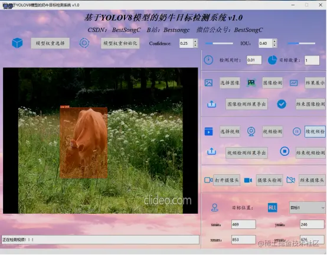Viewport: 327px width, 255px height.
Task: Click the blue ALL icon
Action: click(272, 208)
